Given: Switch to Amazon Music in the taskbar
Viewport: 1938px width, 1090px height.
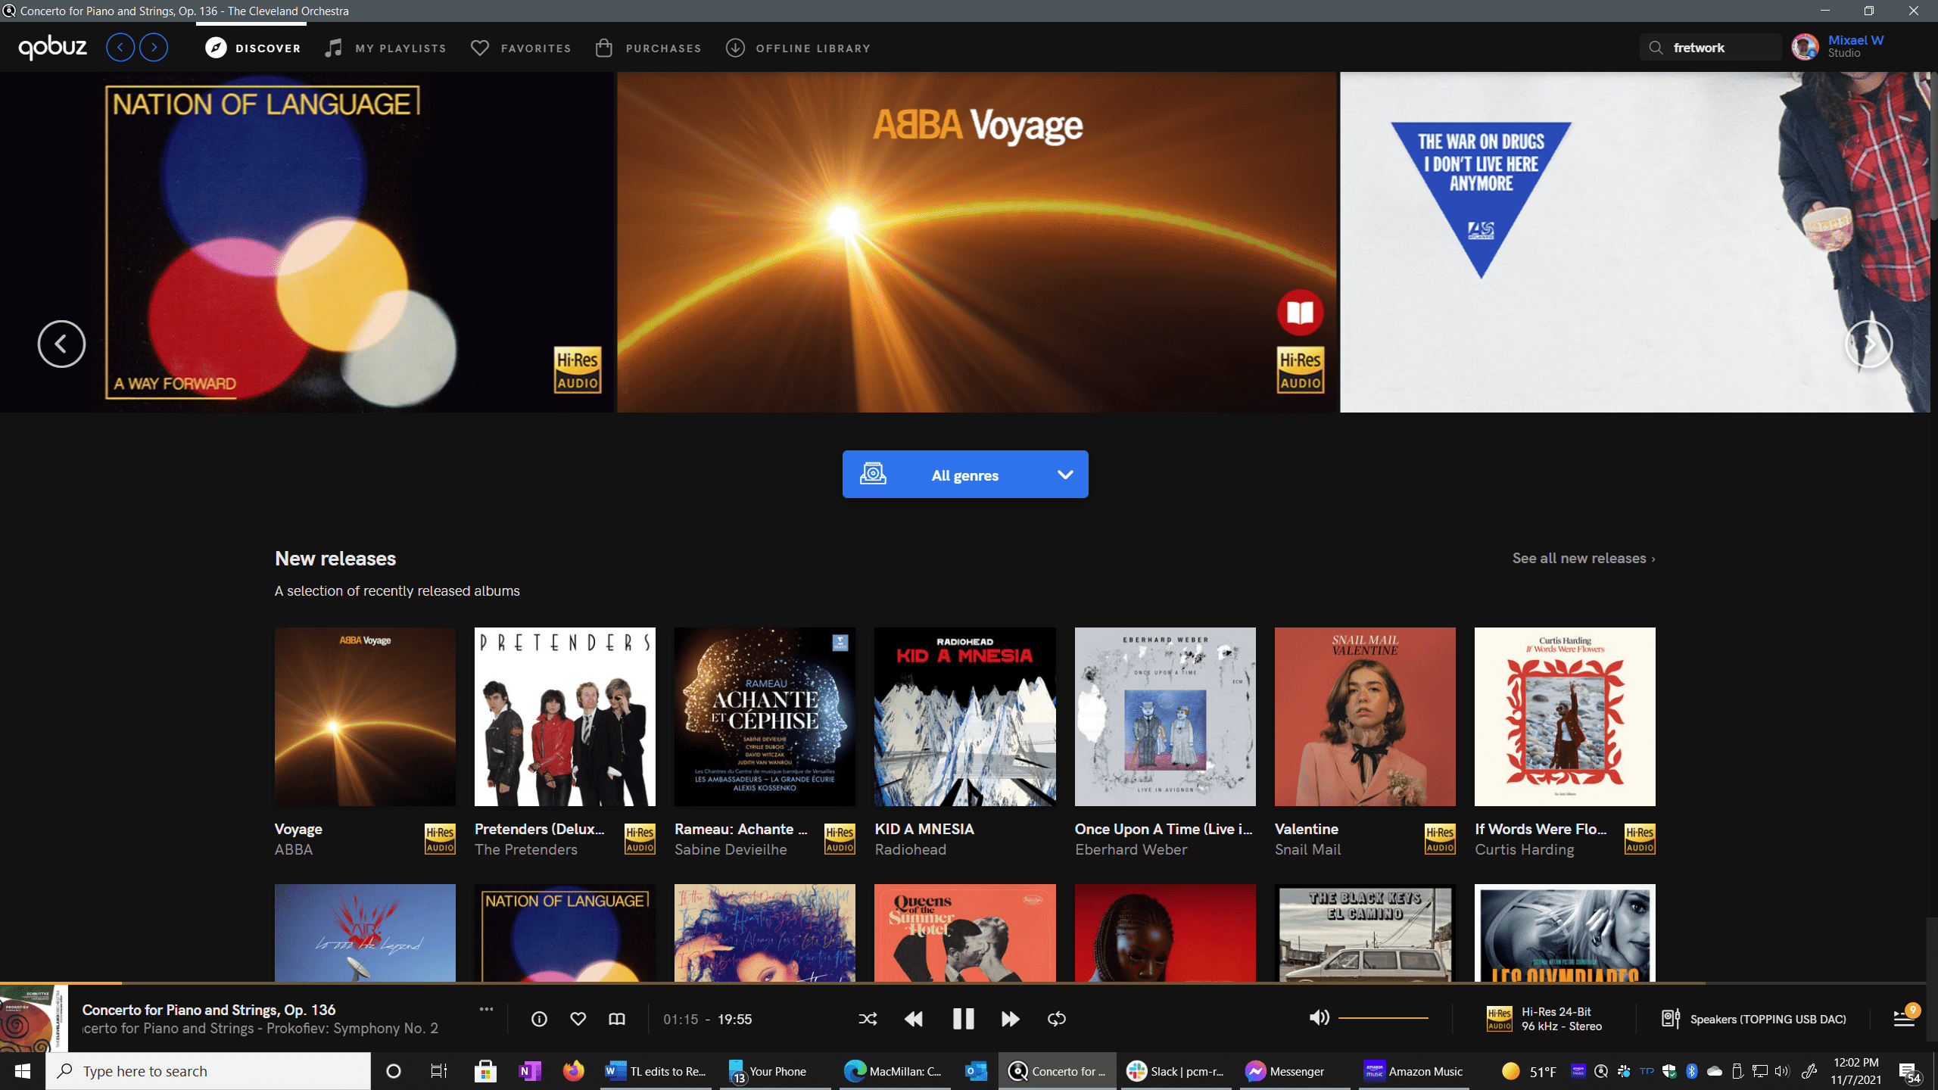Looking at the screenshot, I should 1413,1071.
